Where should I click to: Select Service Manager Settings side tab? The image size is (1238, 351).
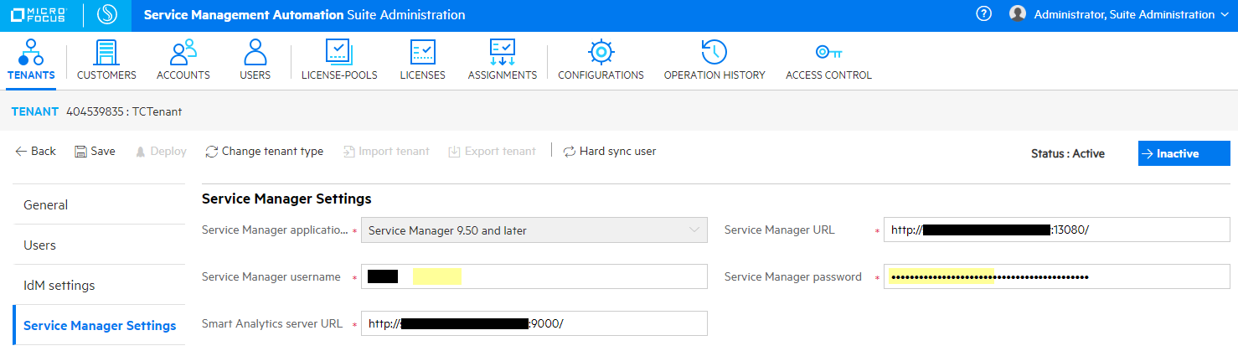tap(100, 325)
